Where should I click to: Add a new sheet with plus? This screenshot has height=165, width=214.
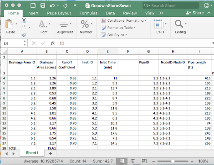tap(51, 154)
